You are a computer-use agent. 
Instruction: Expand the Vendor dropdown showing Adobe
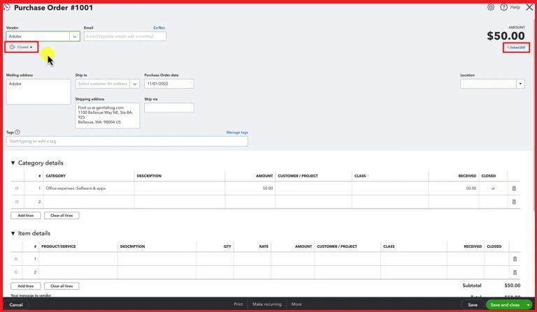coord(74,36)
